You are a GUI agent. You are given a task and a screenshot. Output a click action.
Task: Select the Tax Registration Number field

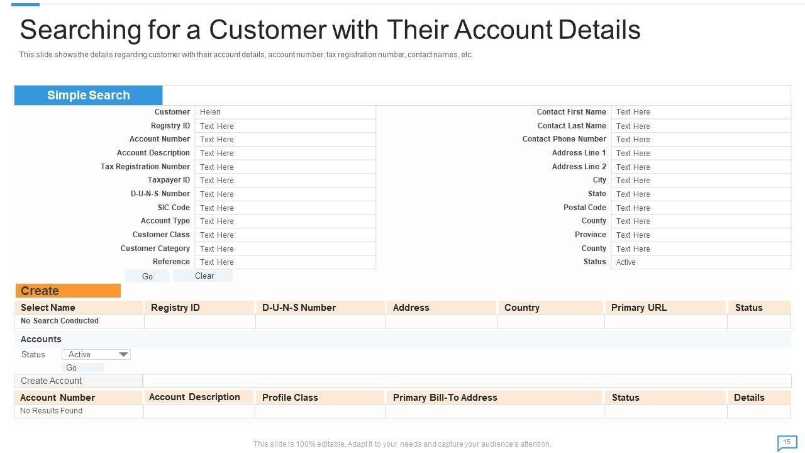point(285,167)
